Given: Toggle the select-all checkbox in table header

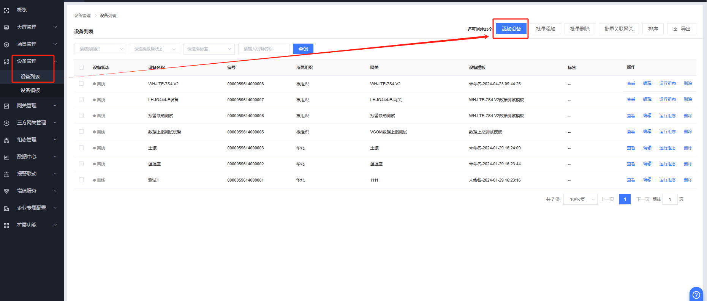Looking at the screenshot, I should 81,67.
